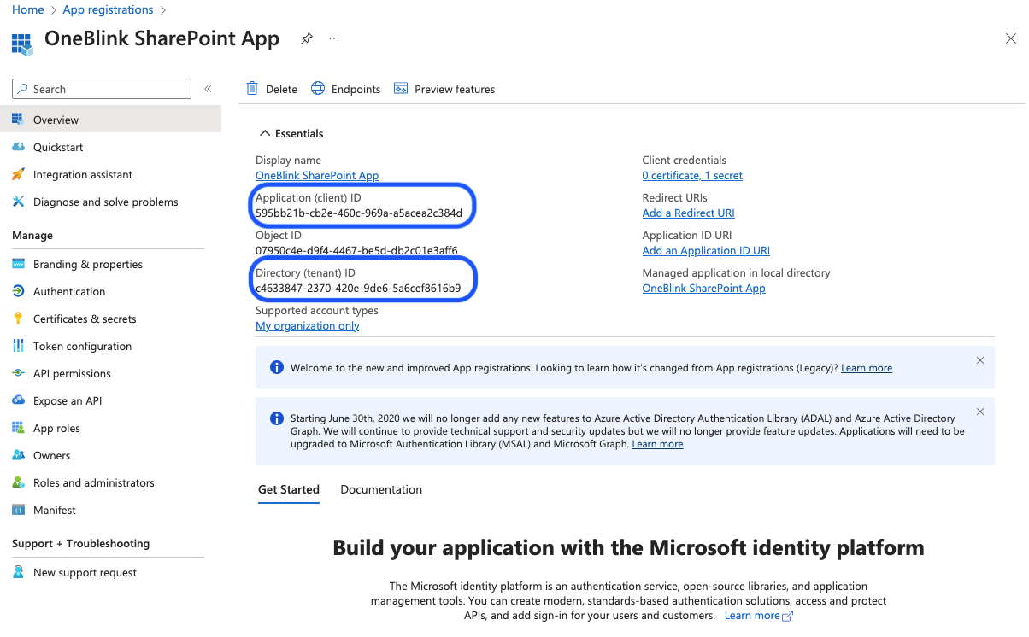The image size is (1029, 637).
Task: Click the Preview features icon
Action: point(401,89)
